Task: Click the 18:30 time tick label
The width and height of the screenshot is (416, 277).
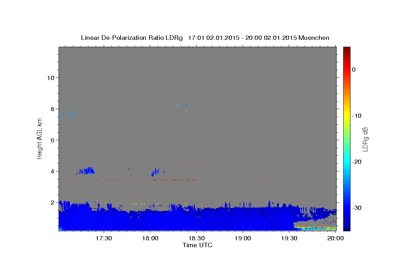Action: click(x=196, y=238)
